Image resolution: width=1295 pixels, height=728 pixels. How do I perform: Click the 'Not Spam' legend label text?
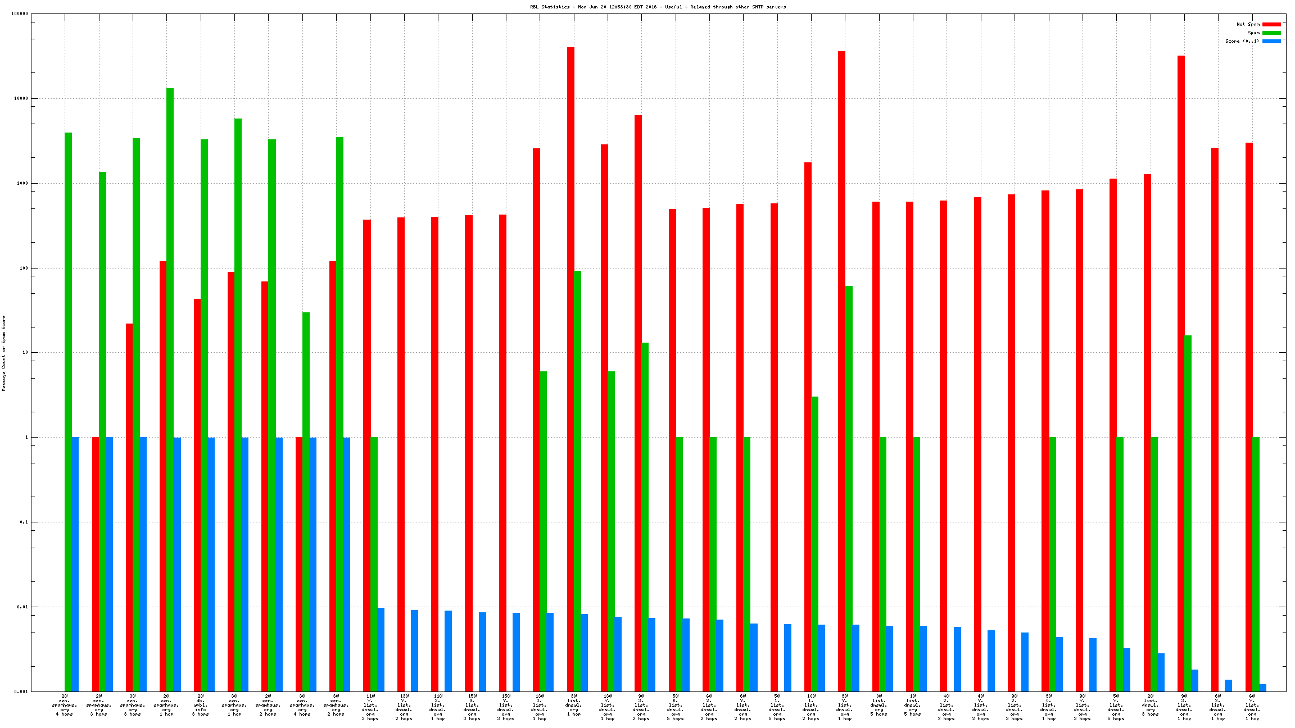1248,24
